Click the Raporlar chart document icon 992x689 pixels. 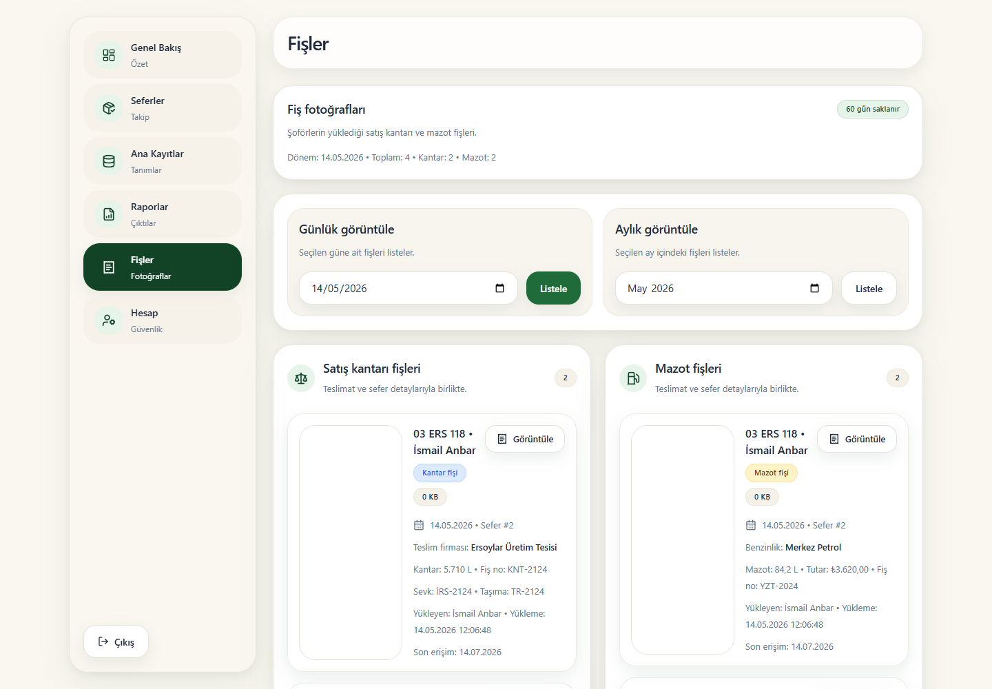tap(109, 214)
